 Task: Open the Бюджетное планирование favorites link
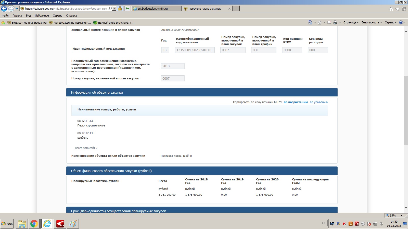[x=27, y=23]
